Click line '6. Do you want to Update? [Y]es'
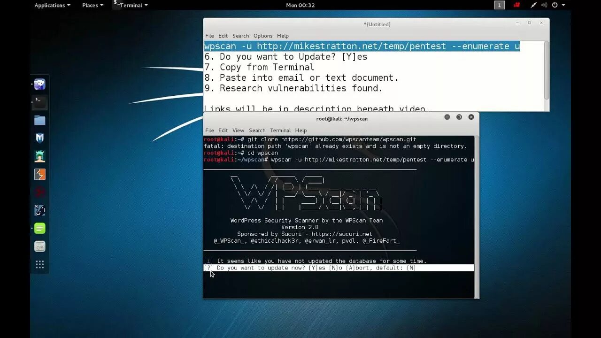 click(x=286, y=57)
